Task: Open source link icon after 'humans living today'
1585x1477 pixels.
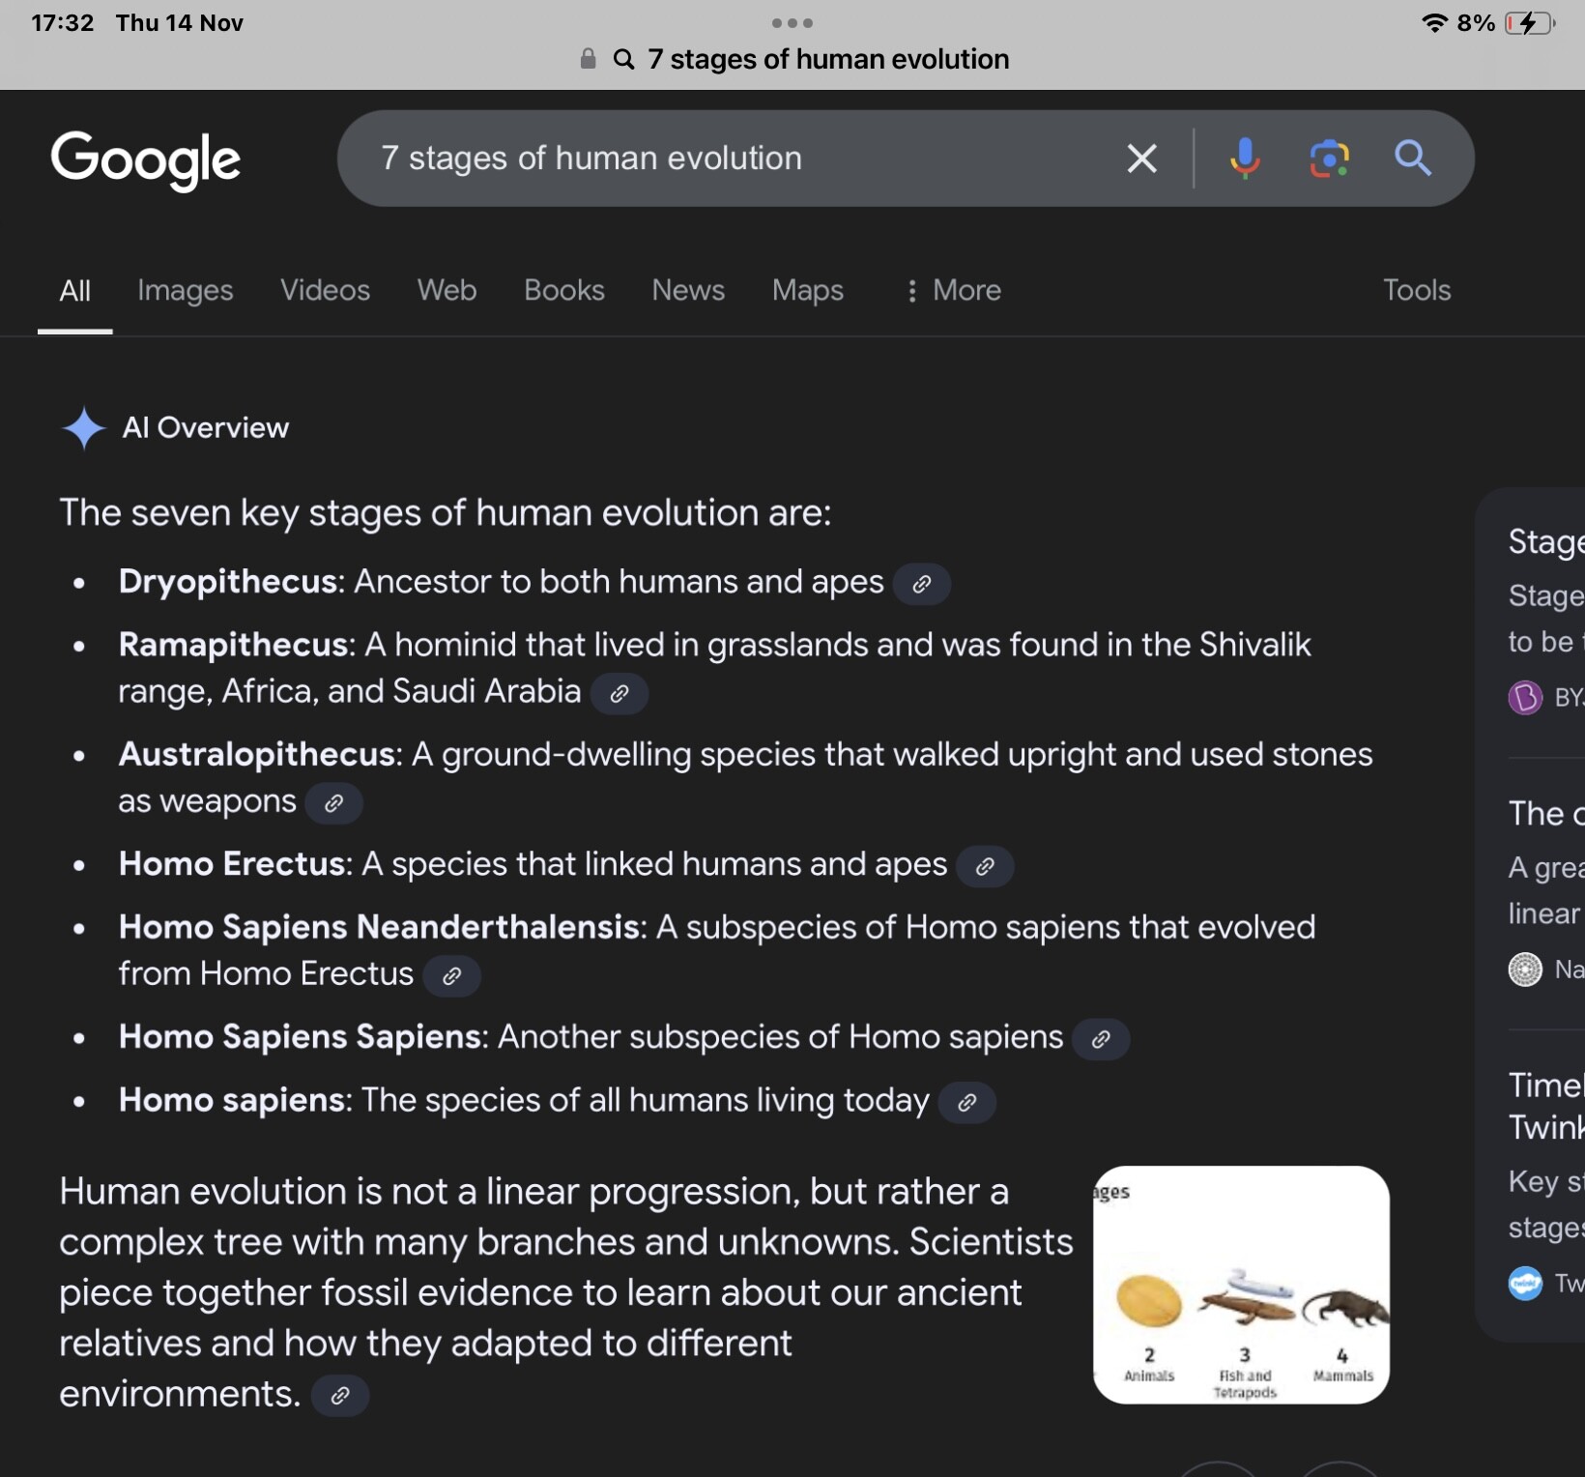Action: tap(967, 1102)
